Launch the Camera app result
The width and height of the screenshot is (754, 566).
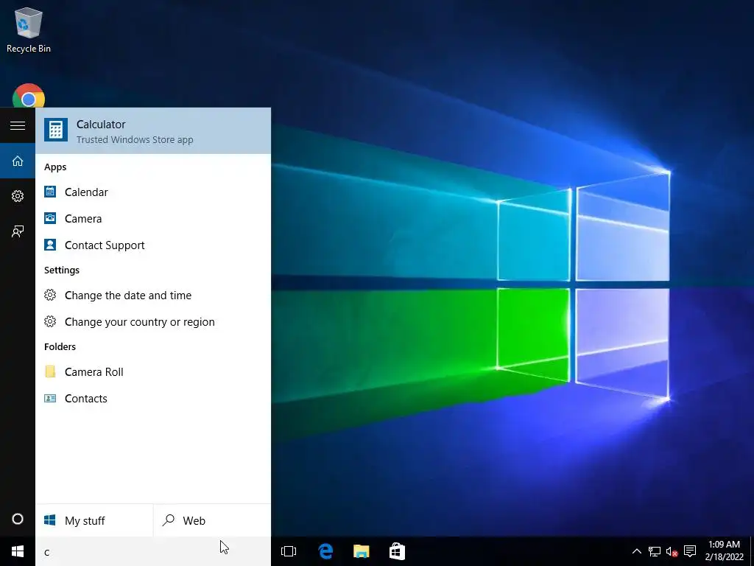point(153,218)
